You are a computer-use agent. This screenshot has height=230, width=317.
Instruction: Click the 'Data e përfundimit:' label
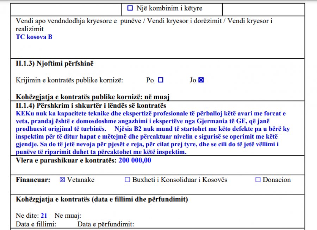[106, 224]
